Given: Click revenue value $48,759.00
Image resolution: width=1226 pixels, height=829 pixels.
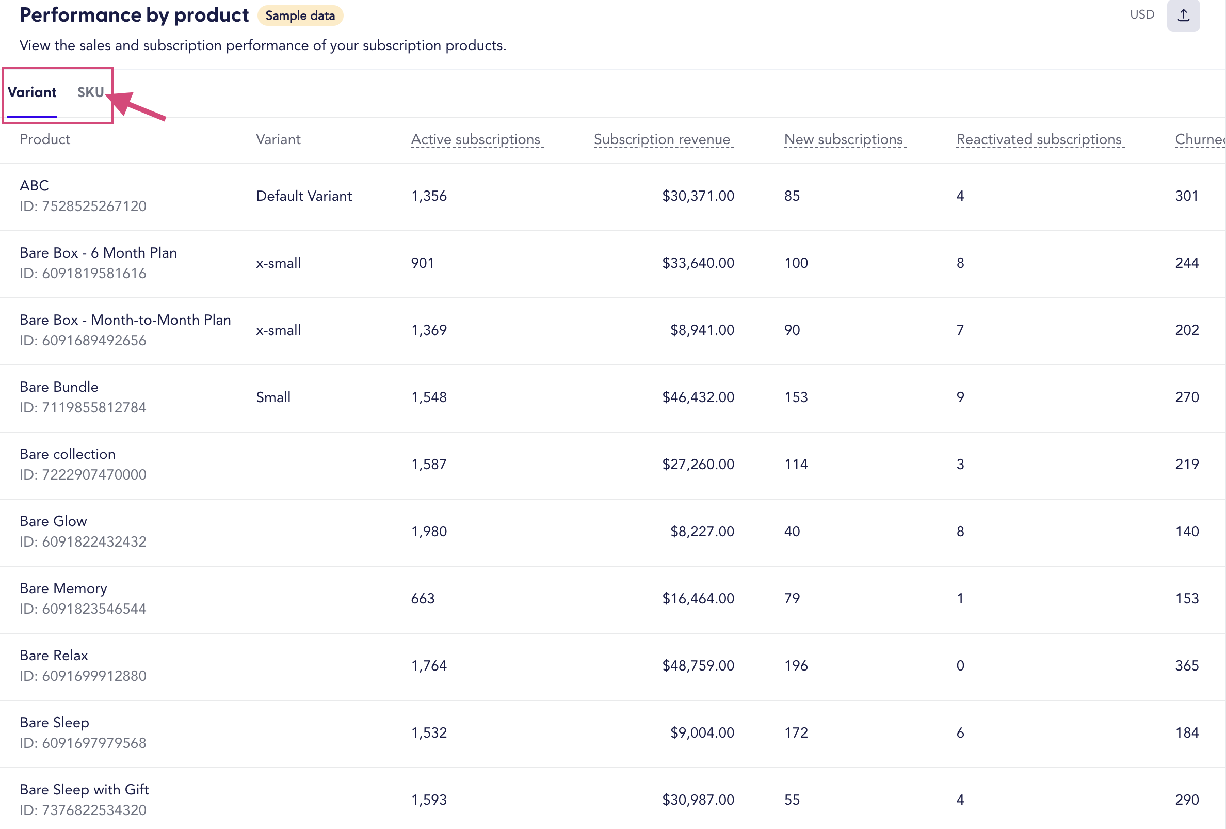Looking at the screenshot, I should [698, 665].
